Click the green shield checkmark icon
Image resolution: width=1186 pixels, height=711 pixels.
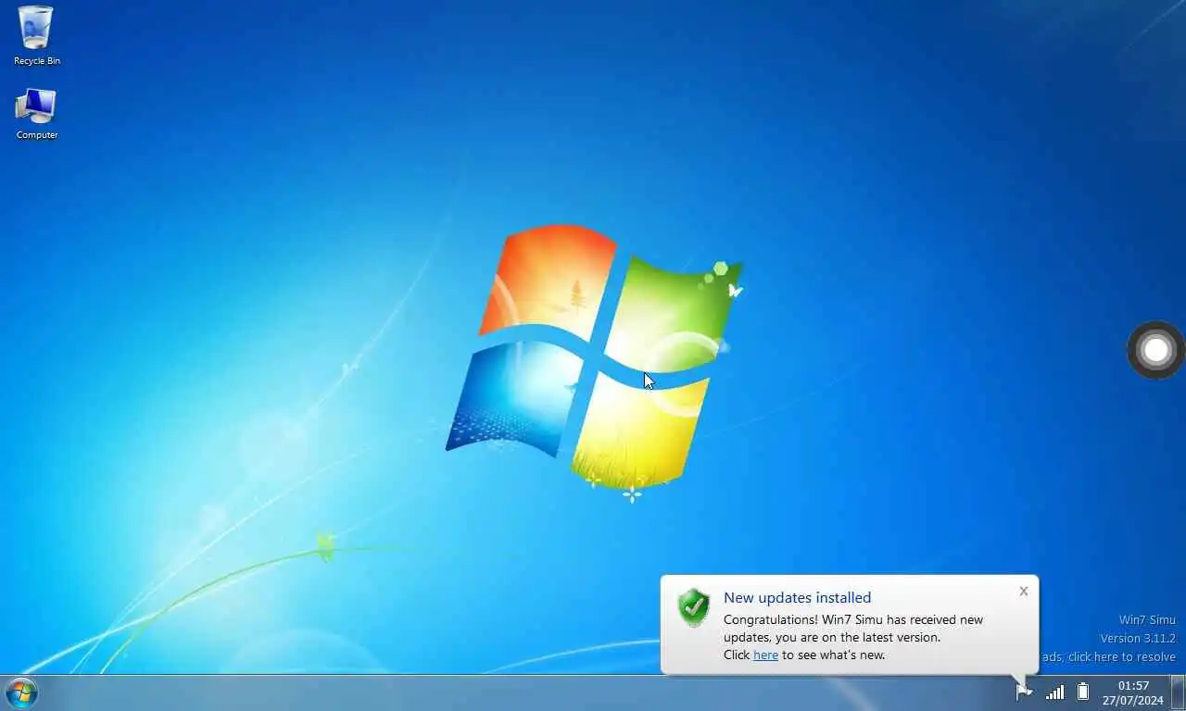693,607
